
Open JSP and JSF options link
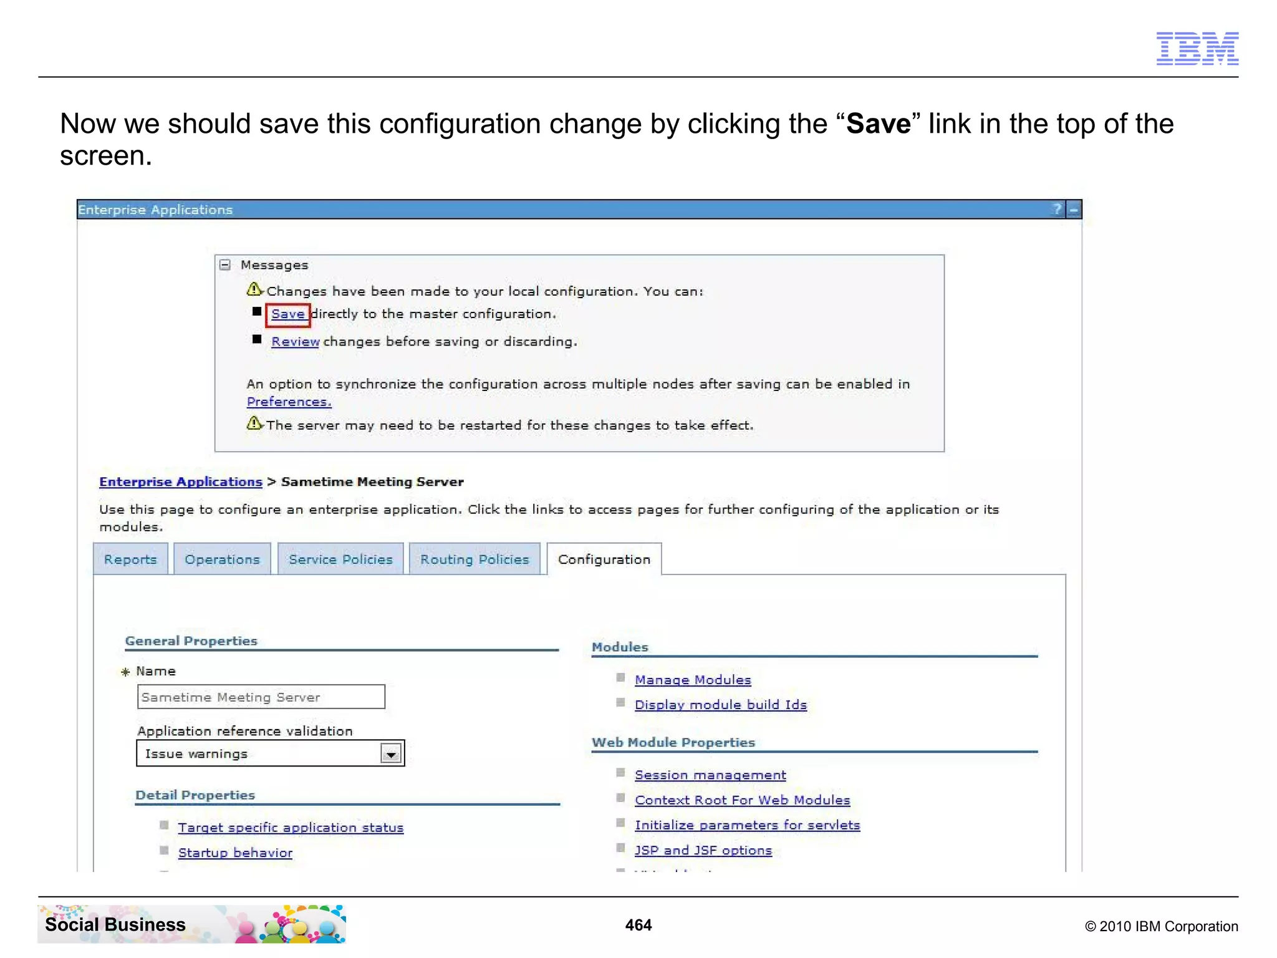[703, 851]
